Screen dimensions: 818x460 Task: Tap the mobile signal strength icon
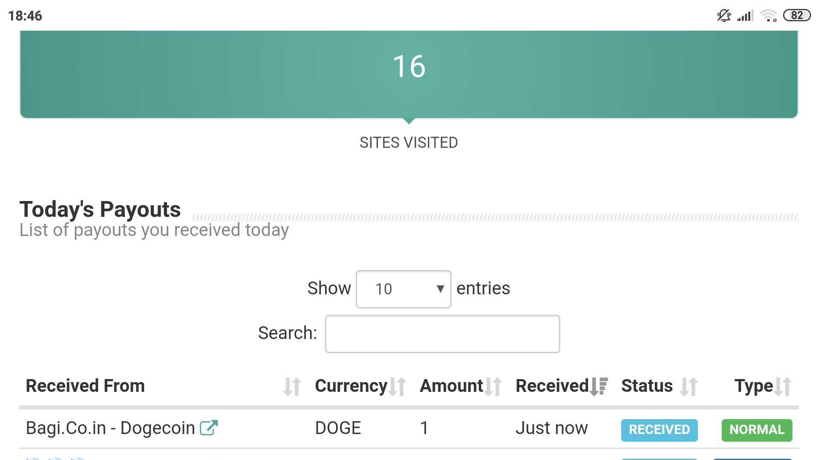(746, 16)
